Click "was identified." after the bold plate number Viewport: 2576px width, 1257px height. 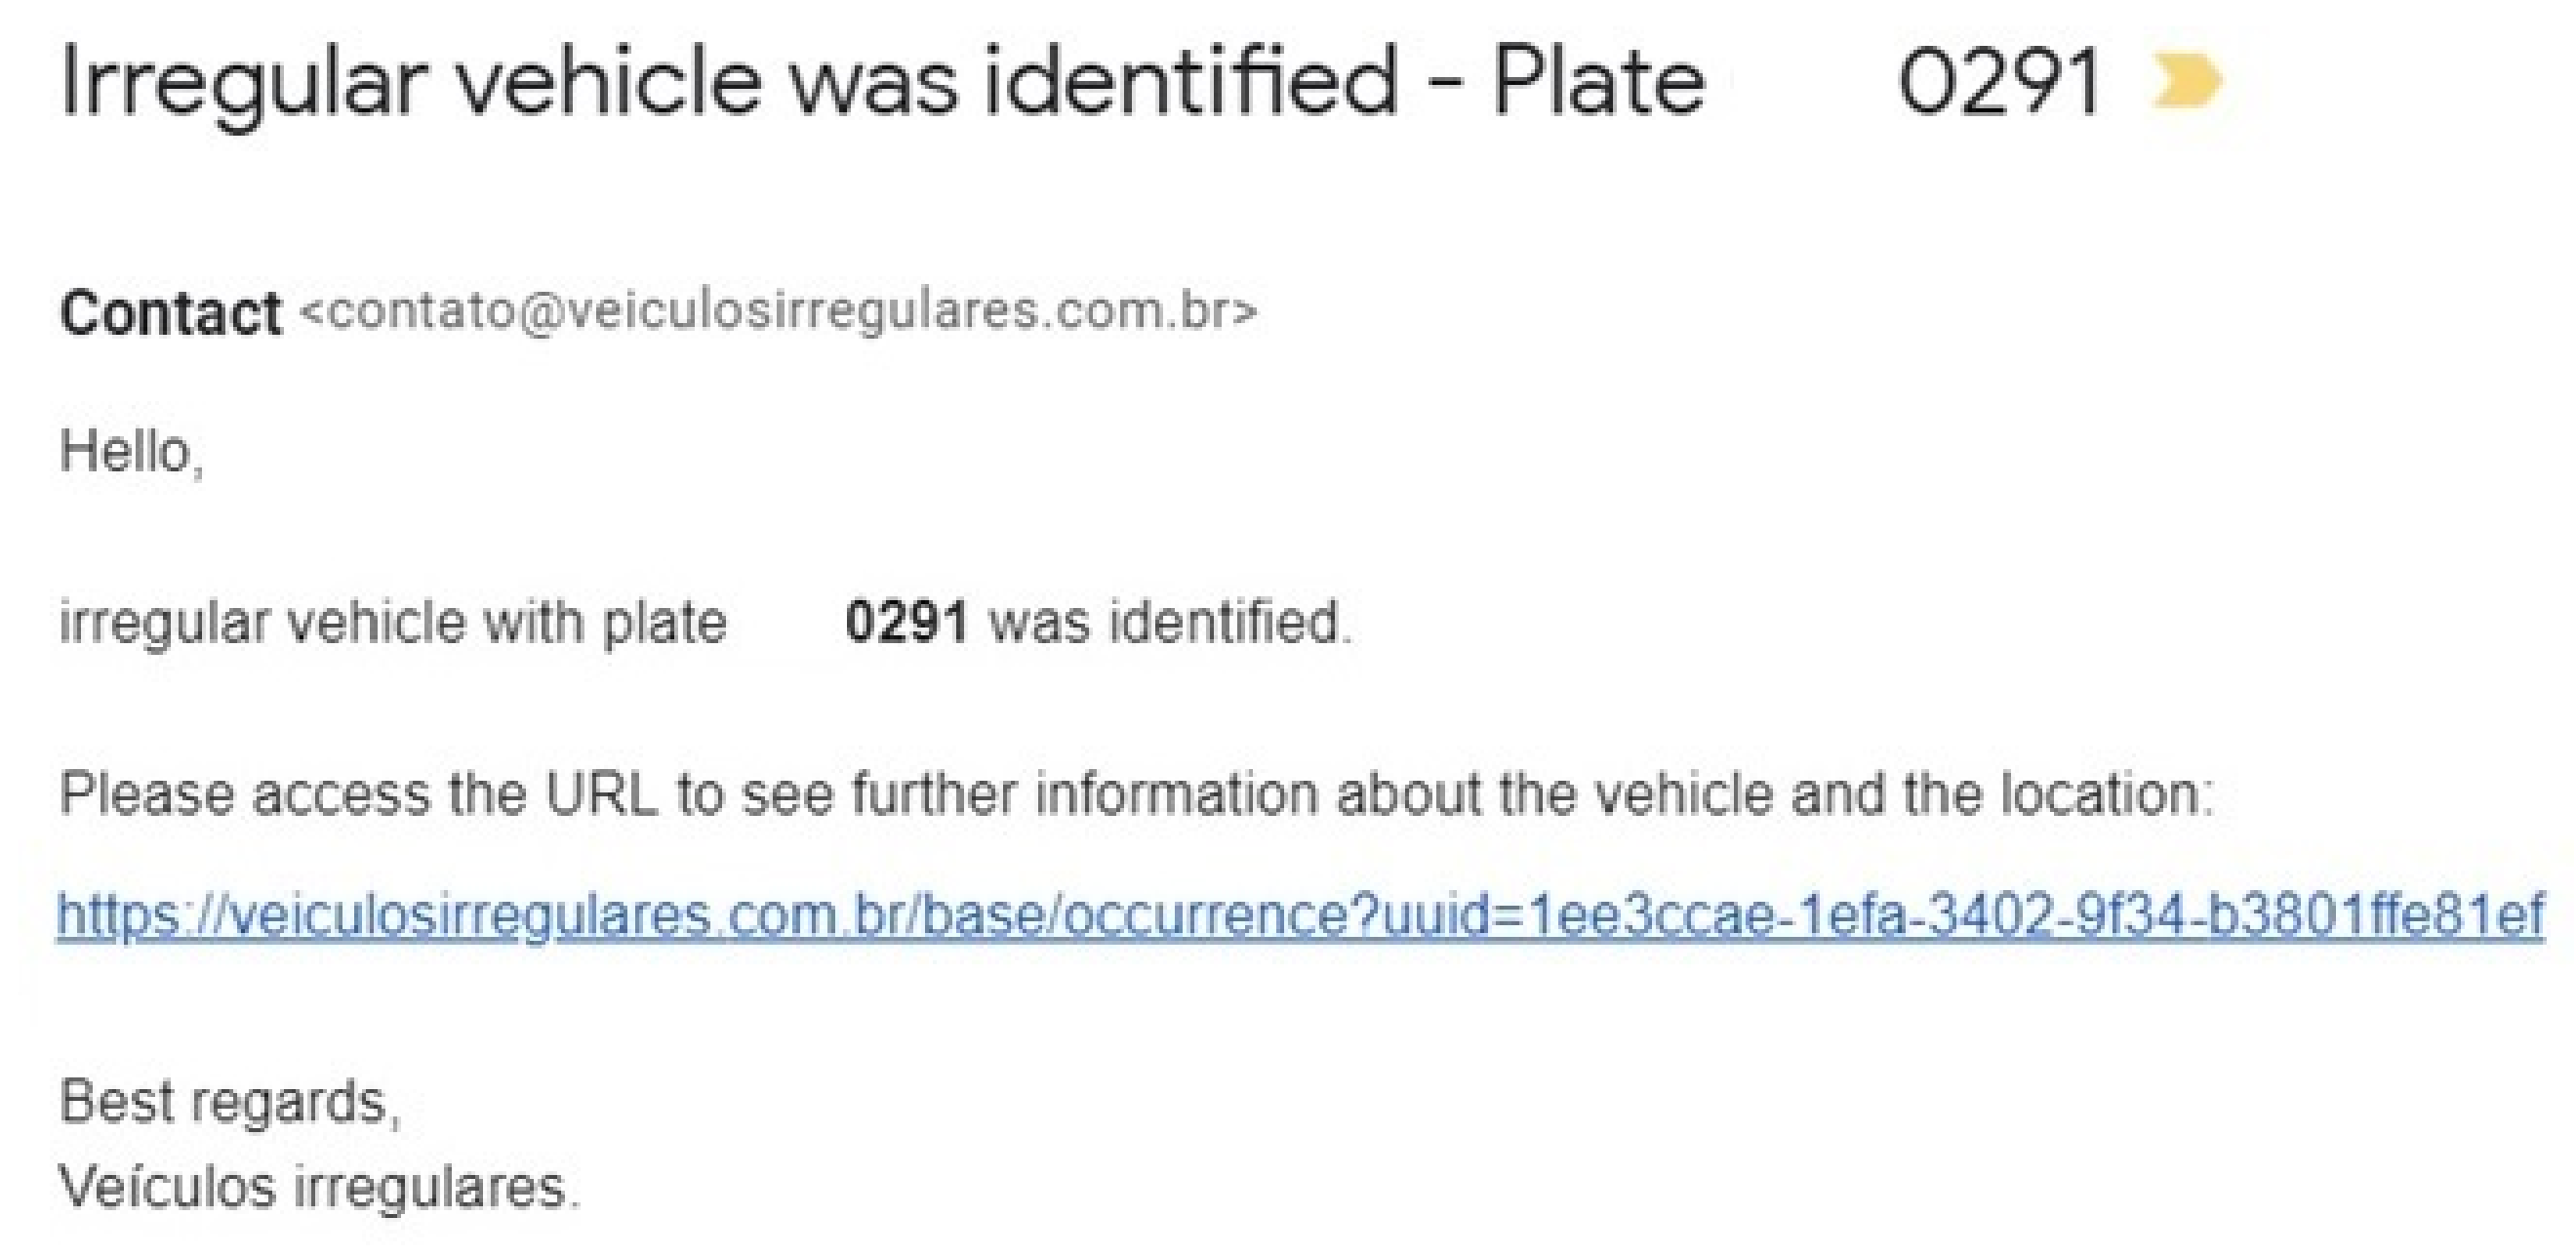pyautogui.click(x=1170, y=622)
